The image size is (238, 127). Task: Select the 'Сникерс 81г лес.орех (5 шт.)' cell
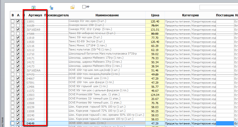point(107,21)
